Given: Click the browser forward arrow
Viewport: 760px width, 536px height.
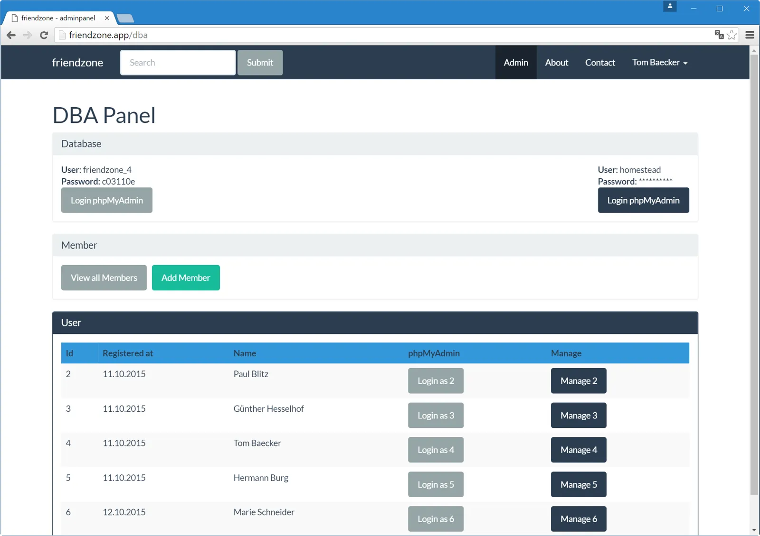Looking at the screenshot, I should coord(28,35).
